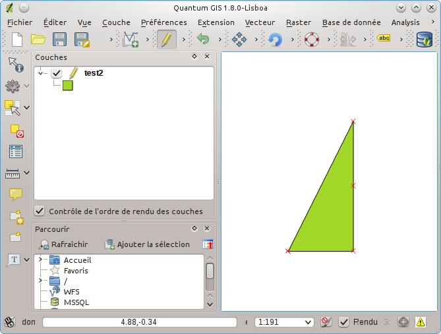The width and height of the screenshot is (441, 334).
Task: Open the attribute table icon
Action: tap(15, 152)
